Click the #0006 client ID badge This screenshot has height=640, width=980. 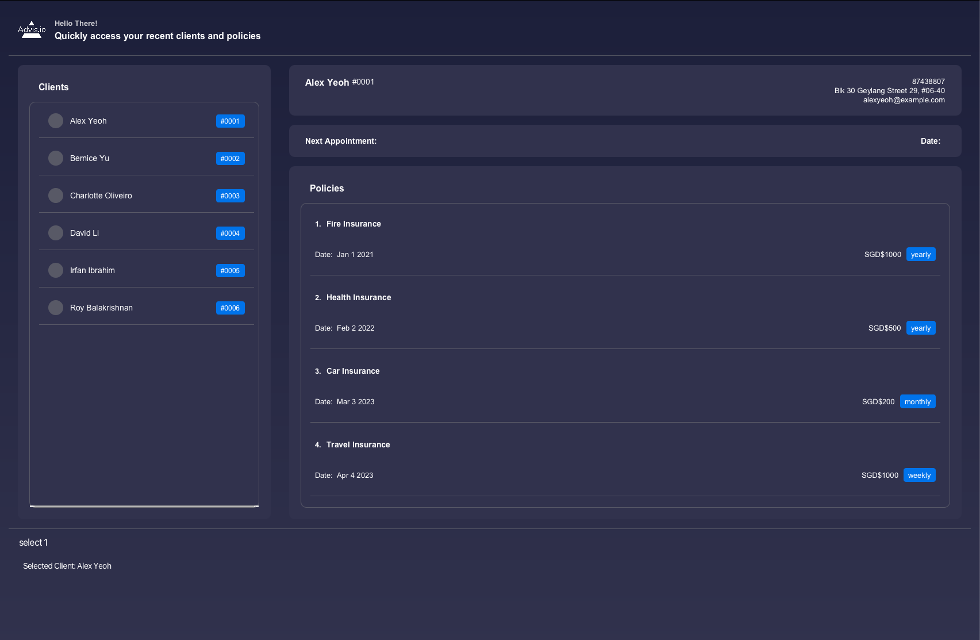[230, 308]
